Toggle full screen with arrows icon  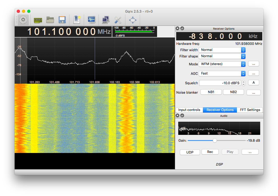pyautogui.click(x=133, y=20)
